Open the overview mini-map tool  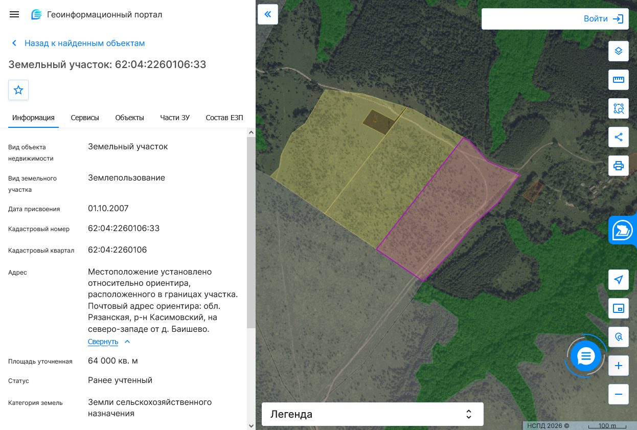(x=619, y=308)
